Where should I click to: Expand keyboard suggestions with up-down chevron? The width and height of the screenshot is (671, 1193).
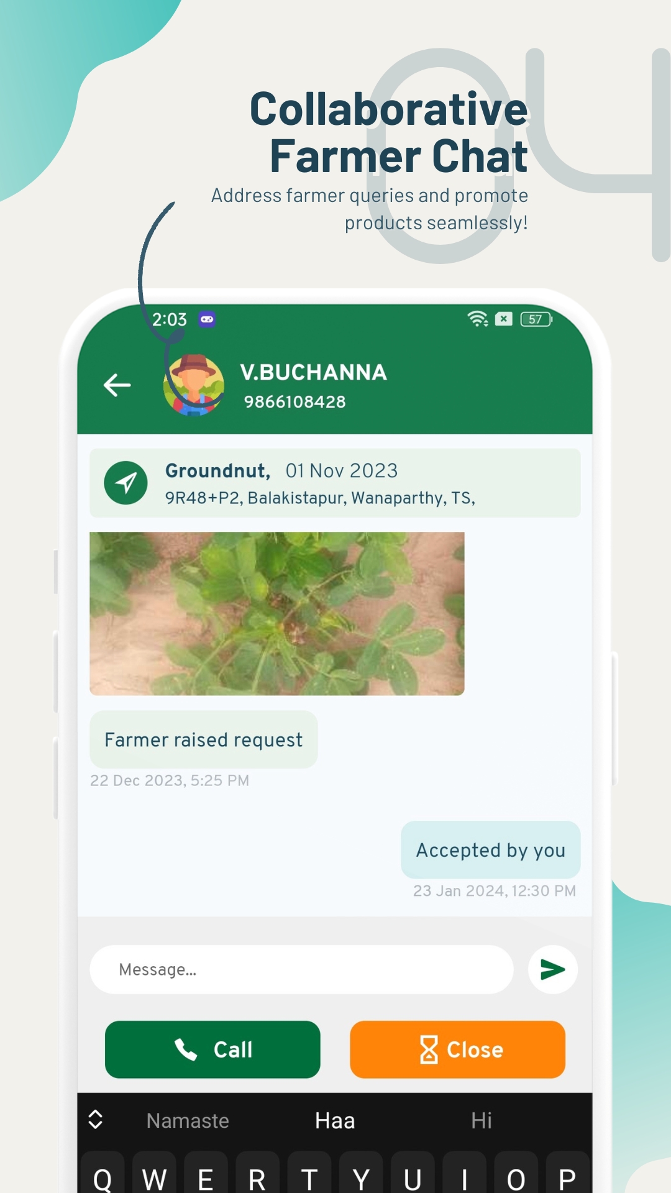click(96, 1120)
